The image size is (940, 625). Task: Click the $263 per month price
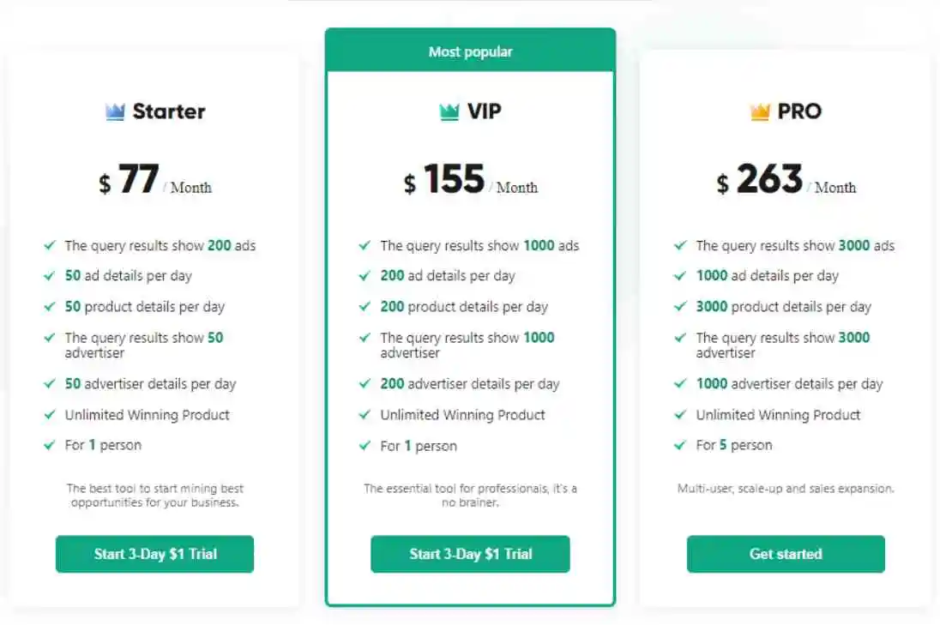[x=786, y=182]
